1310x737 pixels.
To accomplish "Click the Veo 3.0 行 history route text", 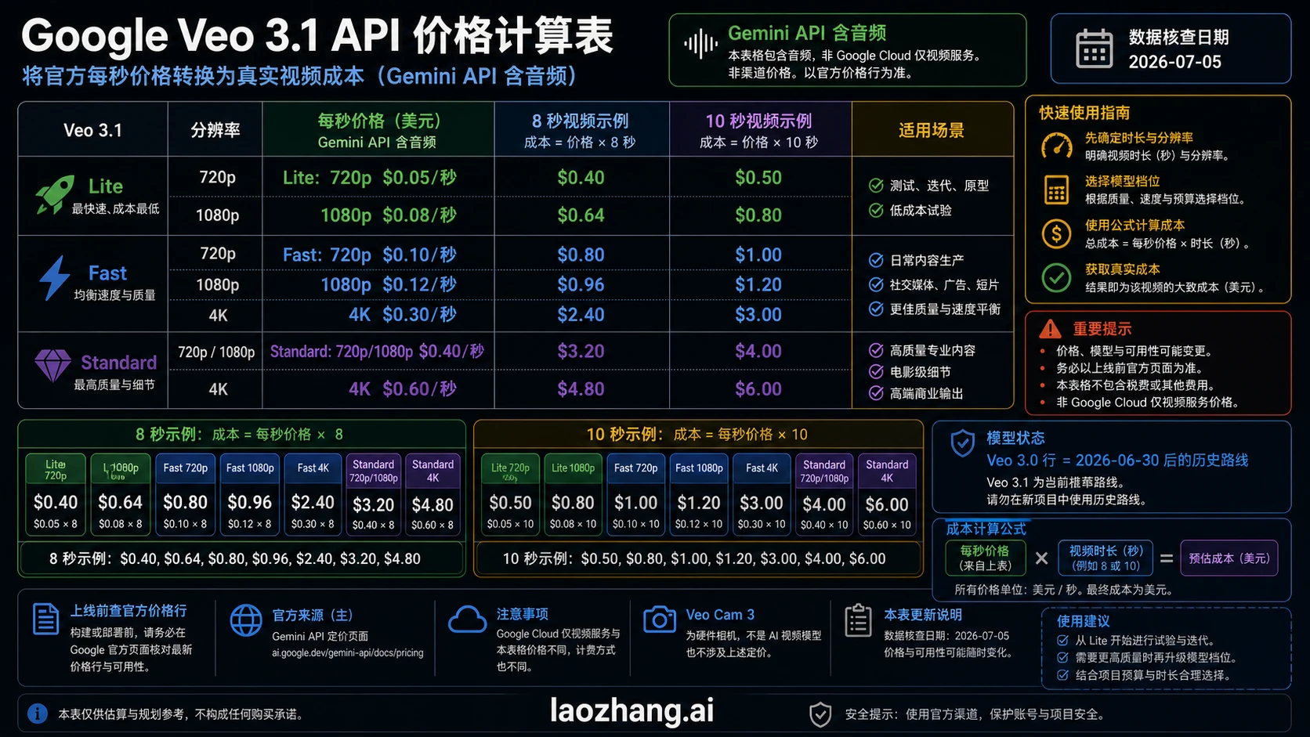I will tap(1117, 461).
